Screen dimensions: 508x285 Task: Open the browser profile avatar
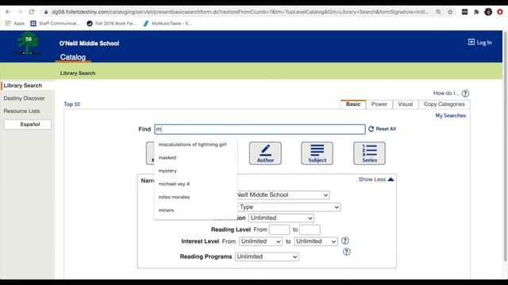pyautogui.click(x=488, y=12)
